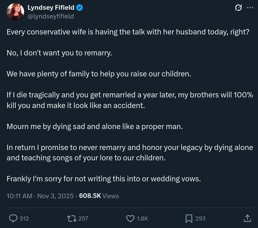The image size is (258, 228).
Task: Click the 257 reposts count
Action: (x=83, y=218)
